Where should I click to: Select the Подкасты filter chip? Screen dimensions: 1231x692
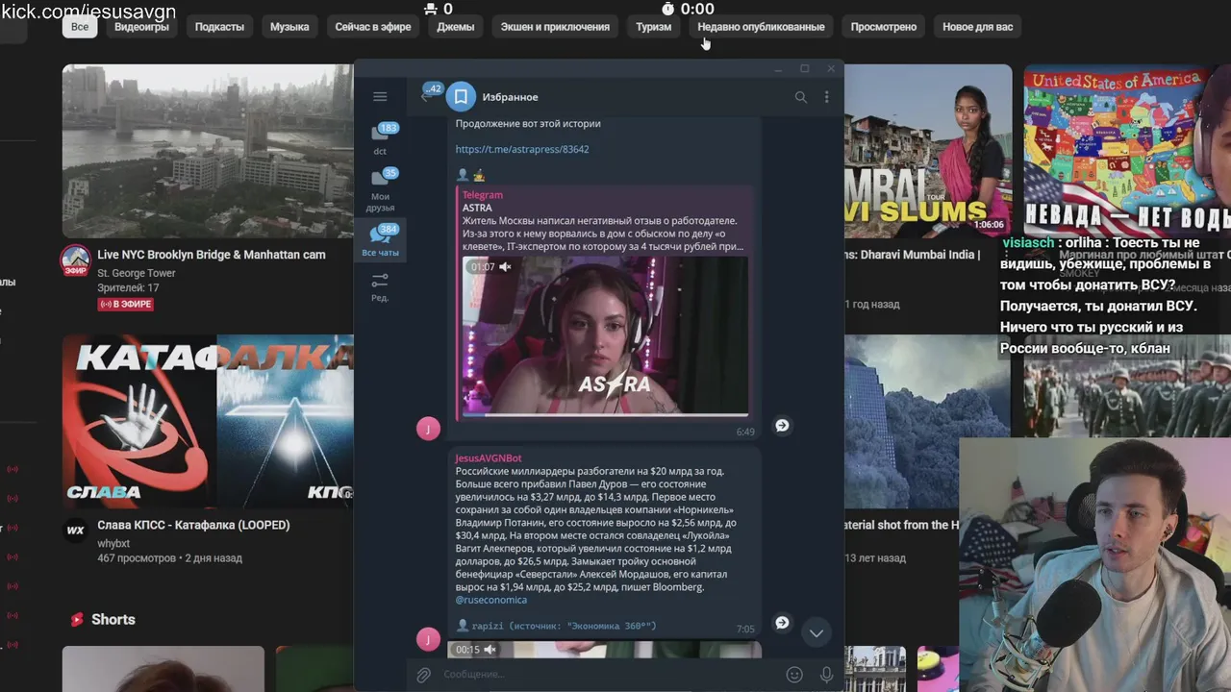coord(219,27)
